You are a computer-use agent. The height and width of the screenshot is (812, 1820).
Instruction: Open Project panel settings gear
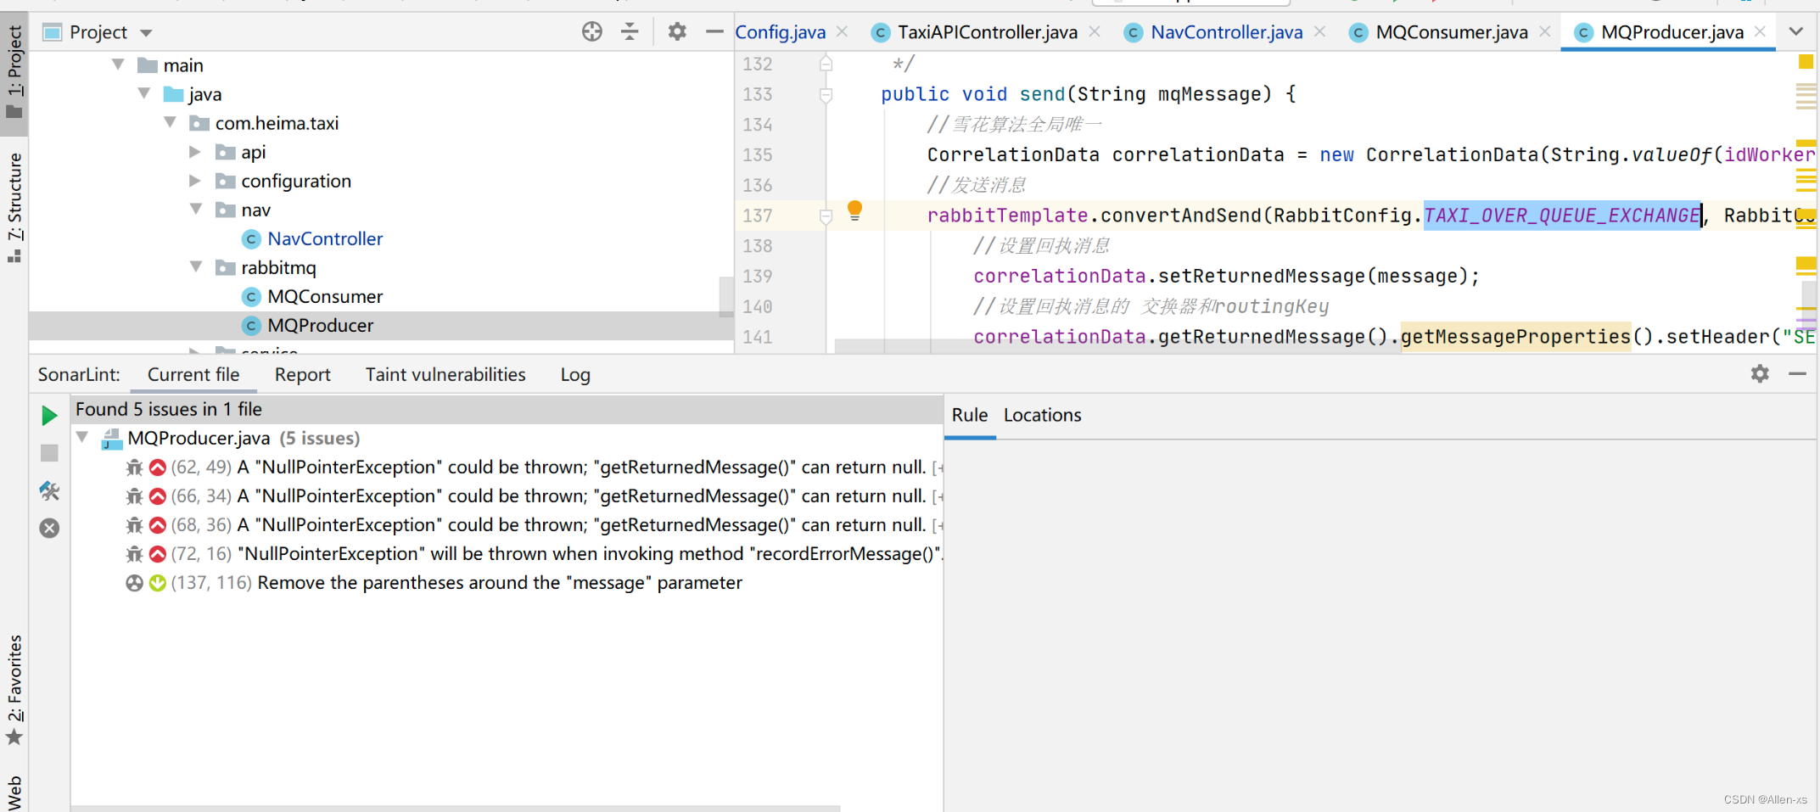pos(676,32)
